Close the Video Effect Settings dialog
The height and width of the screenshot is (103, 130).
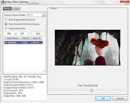coord(125,1)
